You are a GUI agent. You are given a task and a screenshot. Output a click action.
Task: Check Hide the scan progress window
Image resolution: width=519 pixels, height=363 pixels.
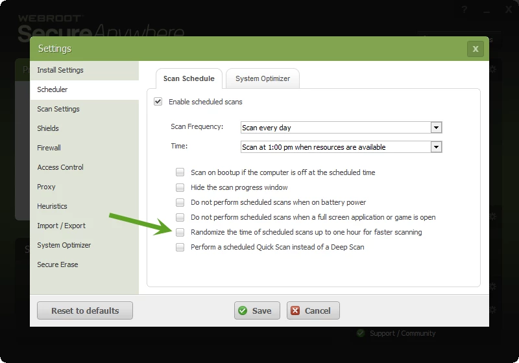pos(180,187)
